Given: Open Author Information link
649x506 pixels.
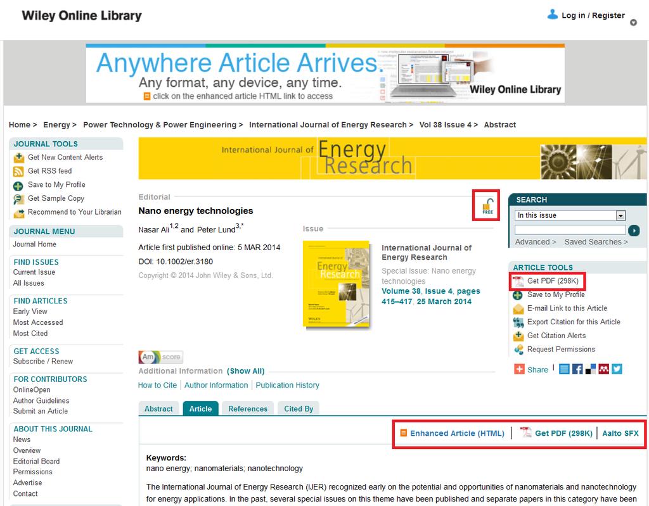Looking at the screenshot, I should pos(216,385).
